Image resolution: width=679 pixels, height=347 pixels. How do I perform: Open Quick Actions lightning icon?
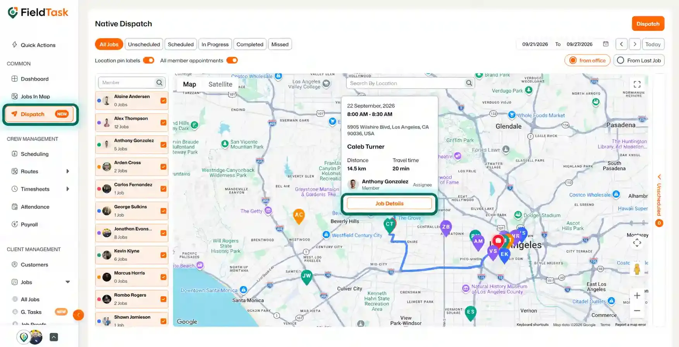(15, 44)
